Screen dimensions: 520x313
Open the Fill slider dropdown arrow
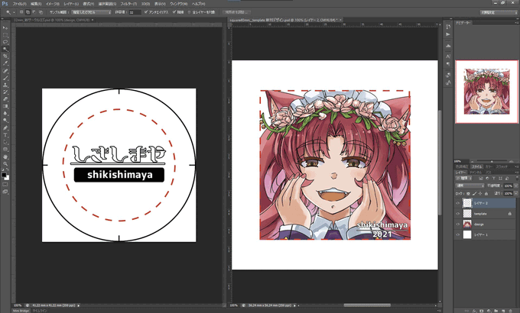tap(516, 193)
